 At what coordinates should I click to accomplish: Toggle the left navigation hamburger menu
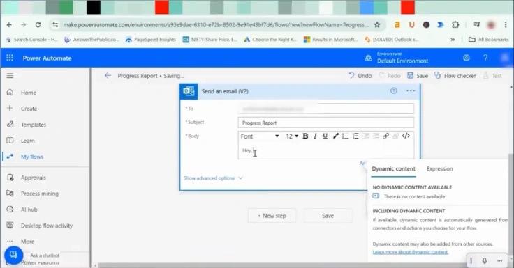pos(10,76)
